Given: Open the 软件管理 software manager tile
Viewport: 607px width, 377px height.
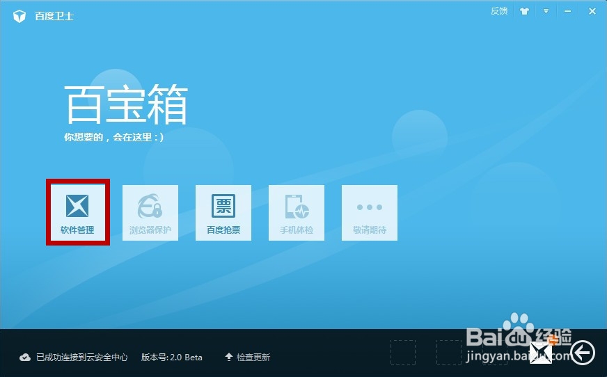Looking at the screenshot, I should pyautogui.click(x=77, y=212).
